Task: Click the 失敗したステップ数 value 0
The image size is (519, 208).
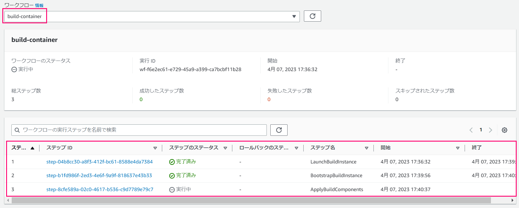Action: coord(269,99)
